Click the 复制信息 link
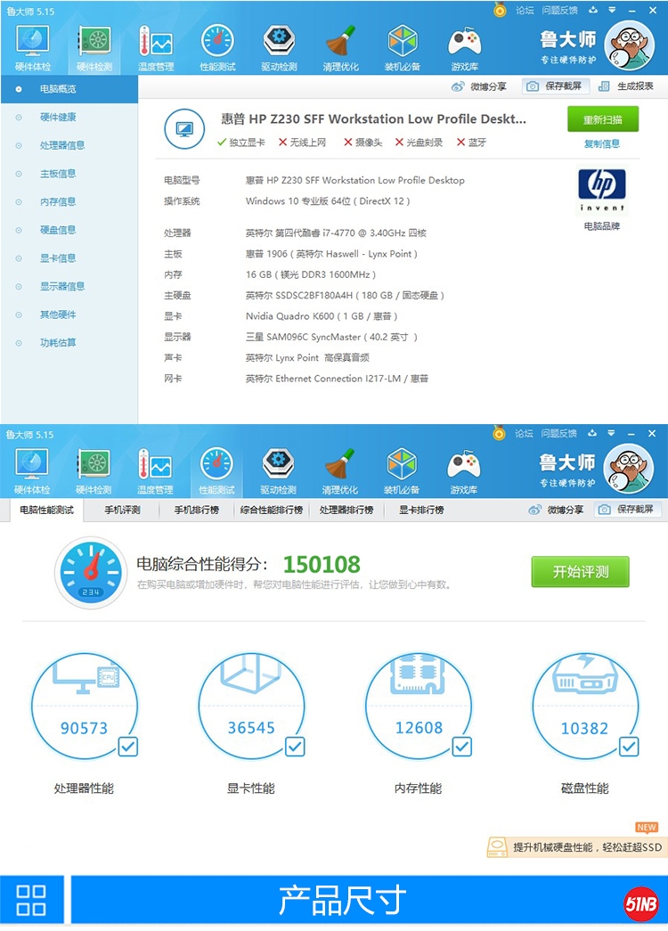 (602, 143)
